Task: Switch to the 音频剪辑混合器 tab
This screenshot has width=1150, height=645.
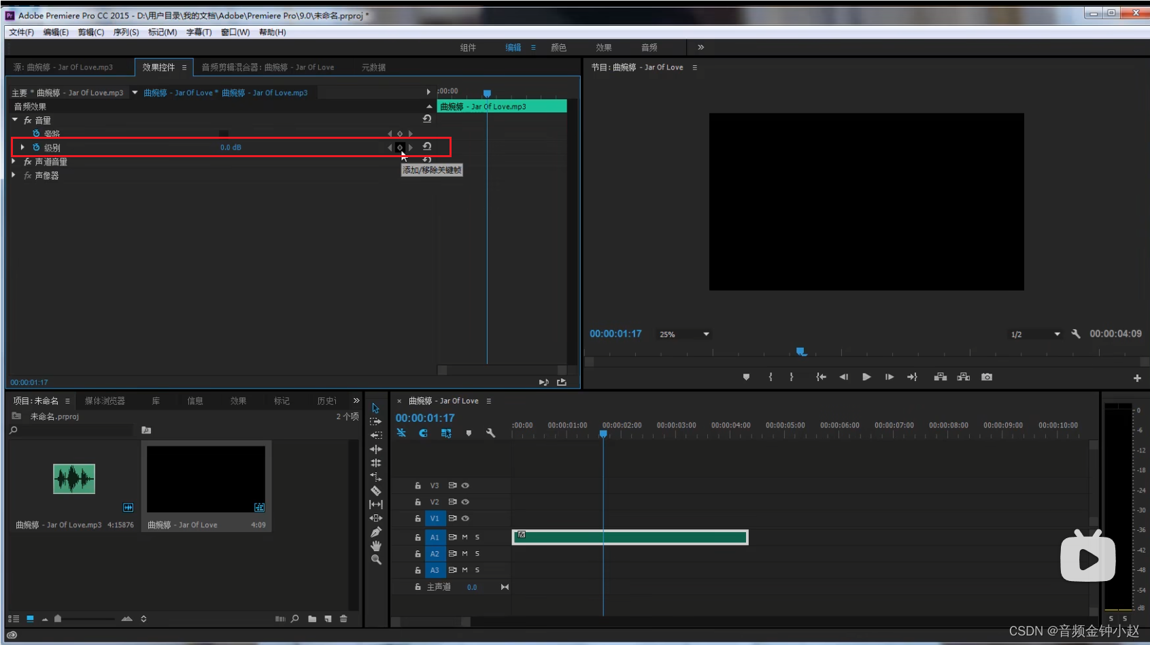Action: 268,67
